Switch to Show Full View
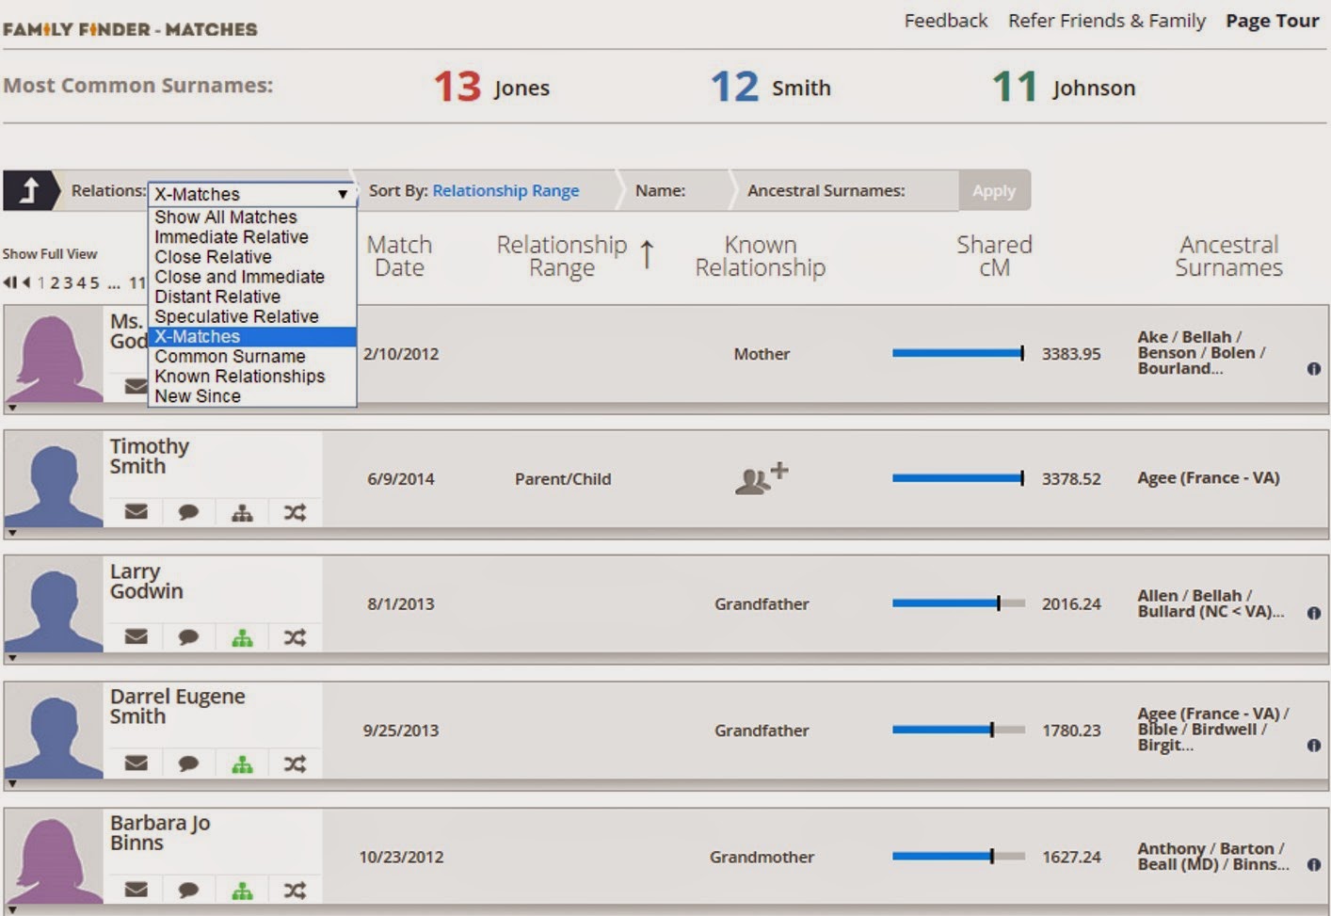This screenshot has height=916, width=1331. click(50, 254)
